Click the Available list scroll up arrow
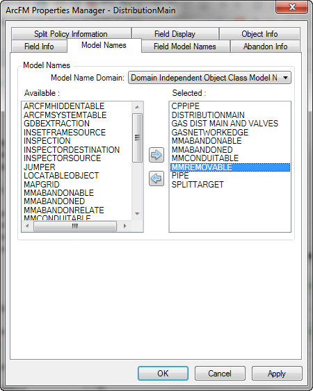 tap(137, 107)
